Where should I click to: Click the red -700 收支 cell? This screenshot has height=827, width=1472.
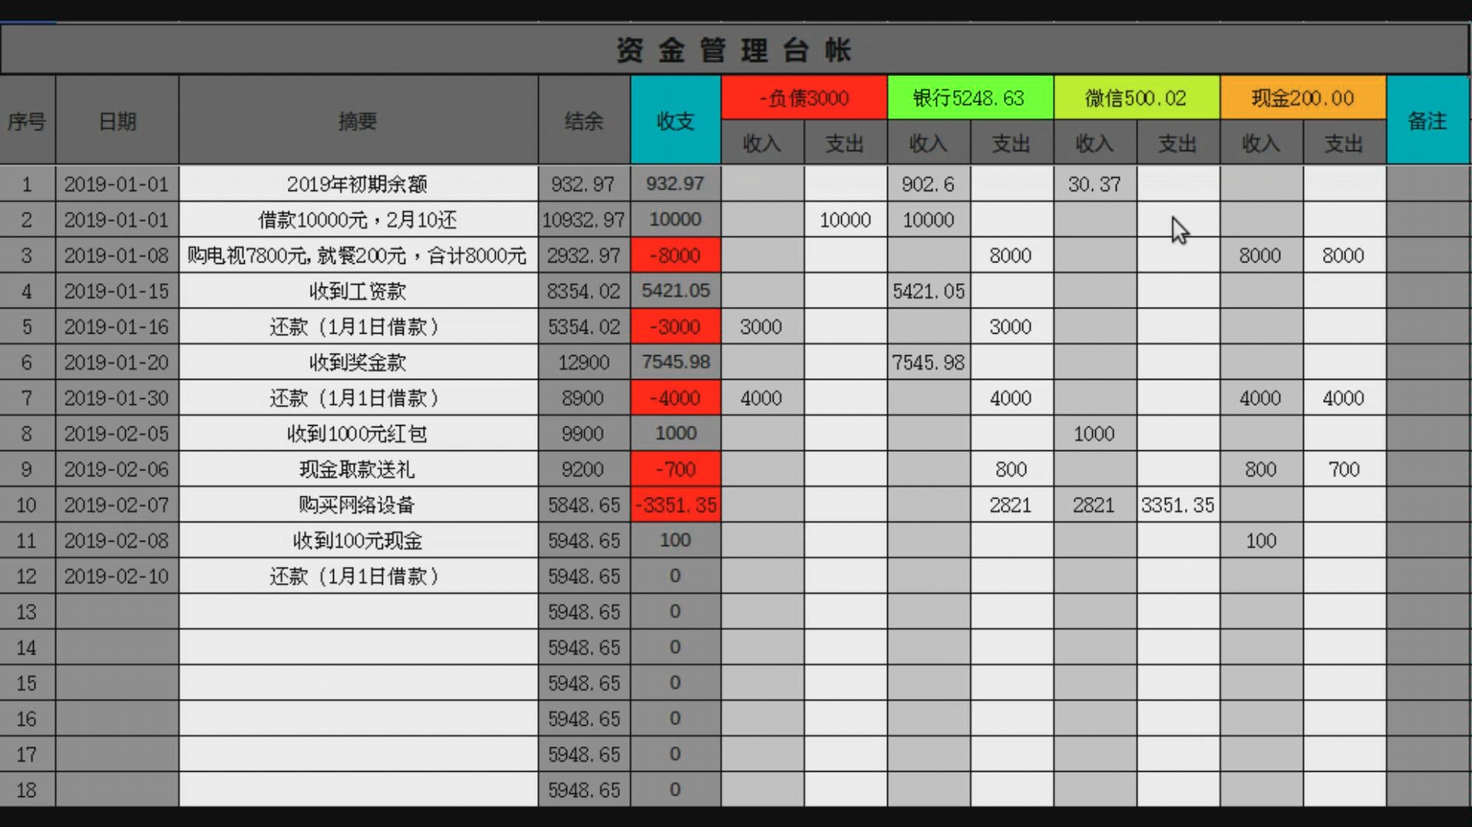coord(675,470)
